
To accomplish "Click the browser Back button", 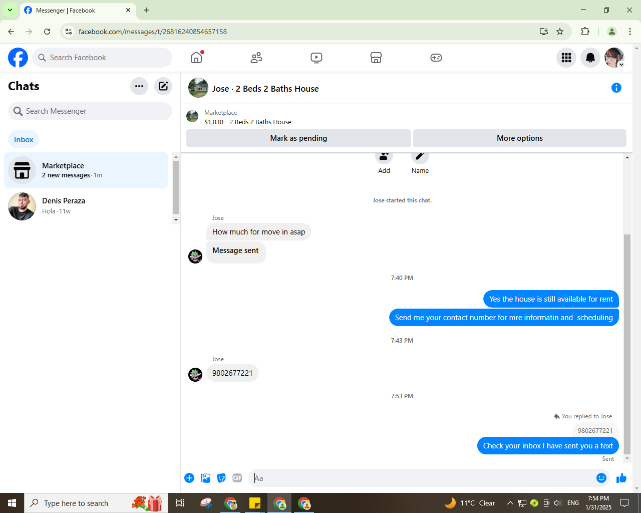I will pos(11,32).
